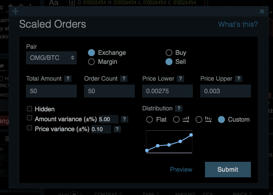
Task: Choose the Buy radio button
Action: 169,53
